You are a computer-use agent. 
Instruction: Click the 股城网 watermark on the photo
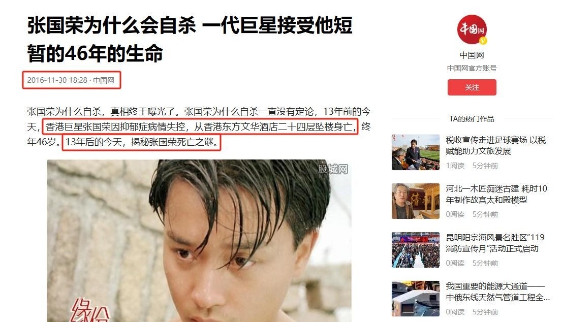pyautogui.click(x=333, y=169)
